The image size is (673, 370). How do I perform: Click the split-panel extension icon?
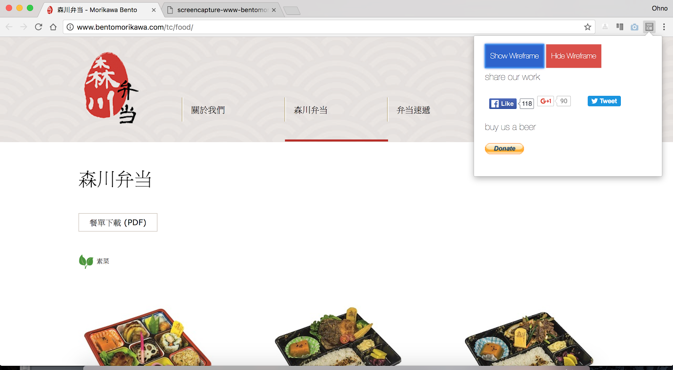click(x=620, y=27)
